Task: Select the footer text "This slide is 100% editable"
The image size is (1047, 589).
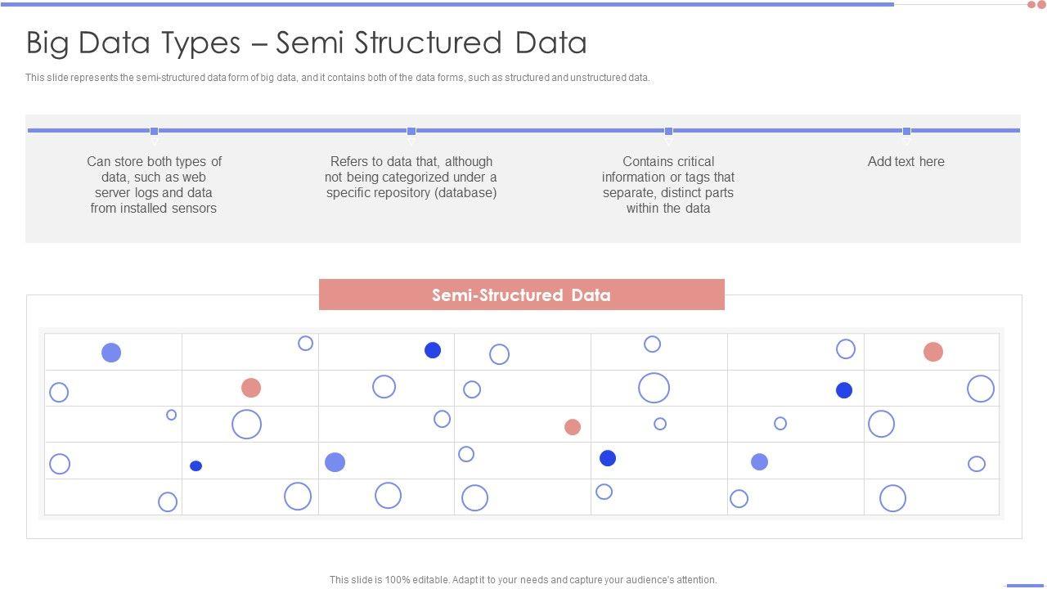Action: [523, 580]
